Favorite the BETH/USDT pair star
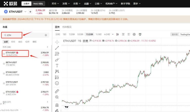This screenshot has height=112, width=190. tap(4, 64)
